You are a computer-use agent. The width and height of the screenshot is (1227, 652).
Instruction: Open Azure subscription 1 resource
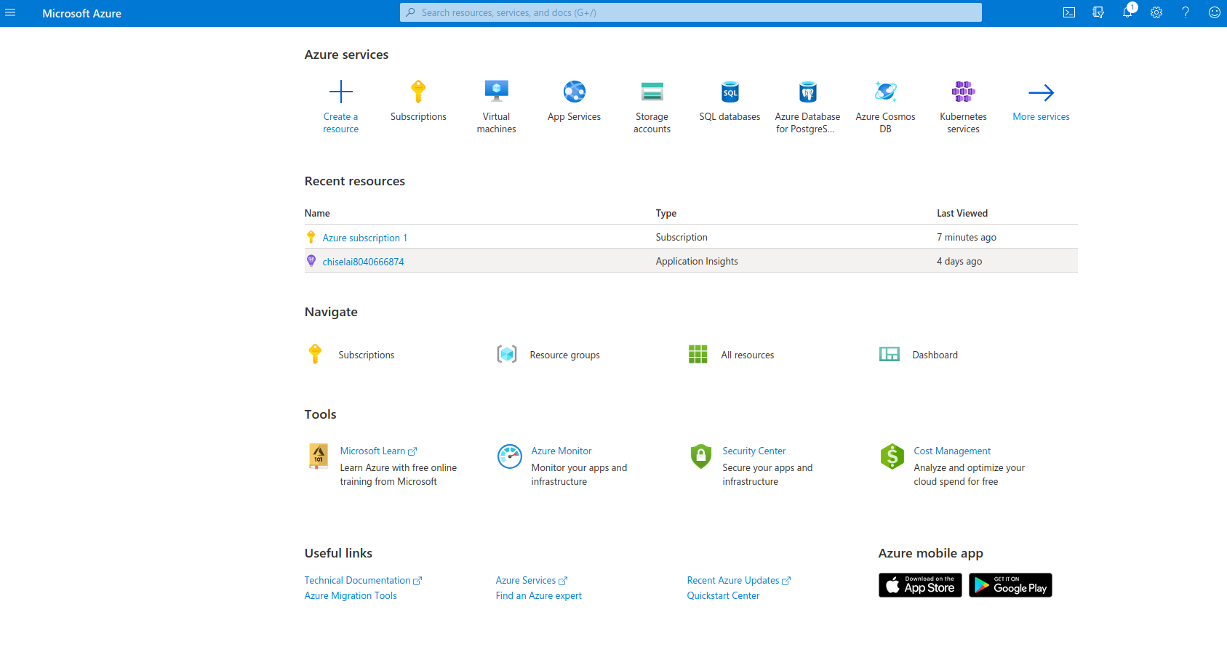pyautogui.click(x=364, y=238)
